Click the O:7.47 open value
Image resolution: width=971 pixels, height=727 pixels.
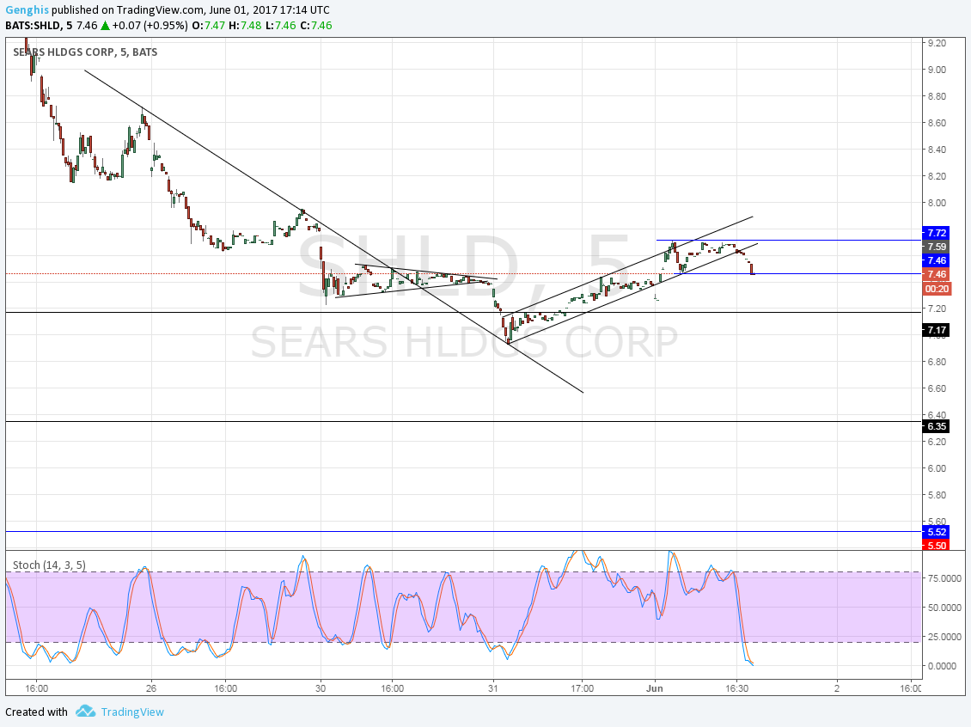209,26
